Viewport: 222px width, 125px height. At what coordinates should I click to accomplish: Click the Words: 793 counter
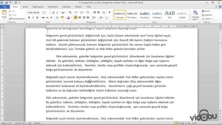tap(20, 123)
